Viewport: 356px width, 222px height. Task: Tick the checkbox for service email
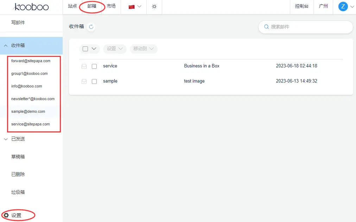(x=94, y=66)
